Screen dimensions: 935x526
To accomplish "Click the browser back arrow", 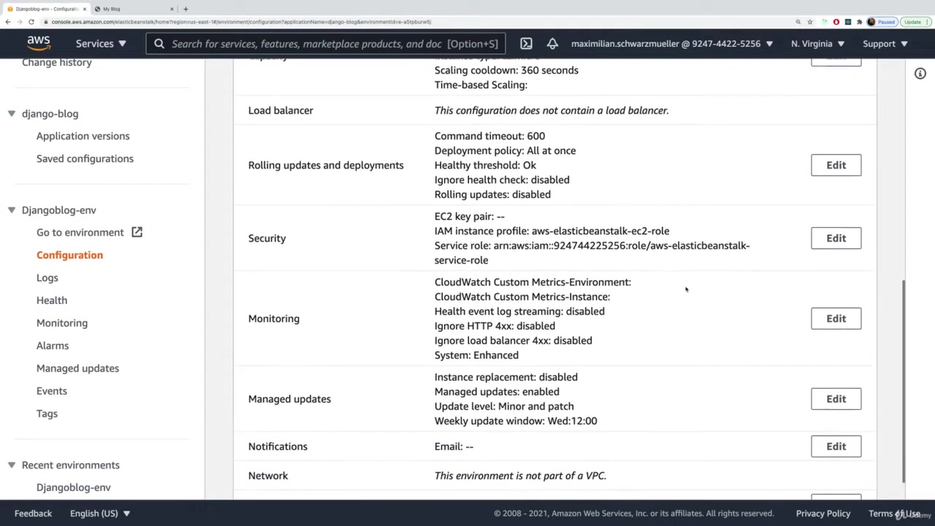I will pyautogui.click(x=8, y=22).
